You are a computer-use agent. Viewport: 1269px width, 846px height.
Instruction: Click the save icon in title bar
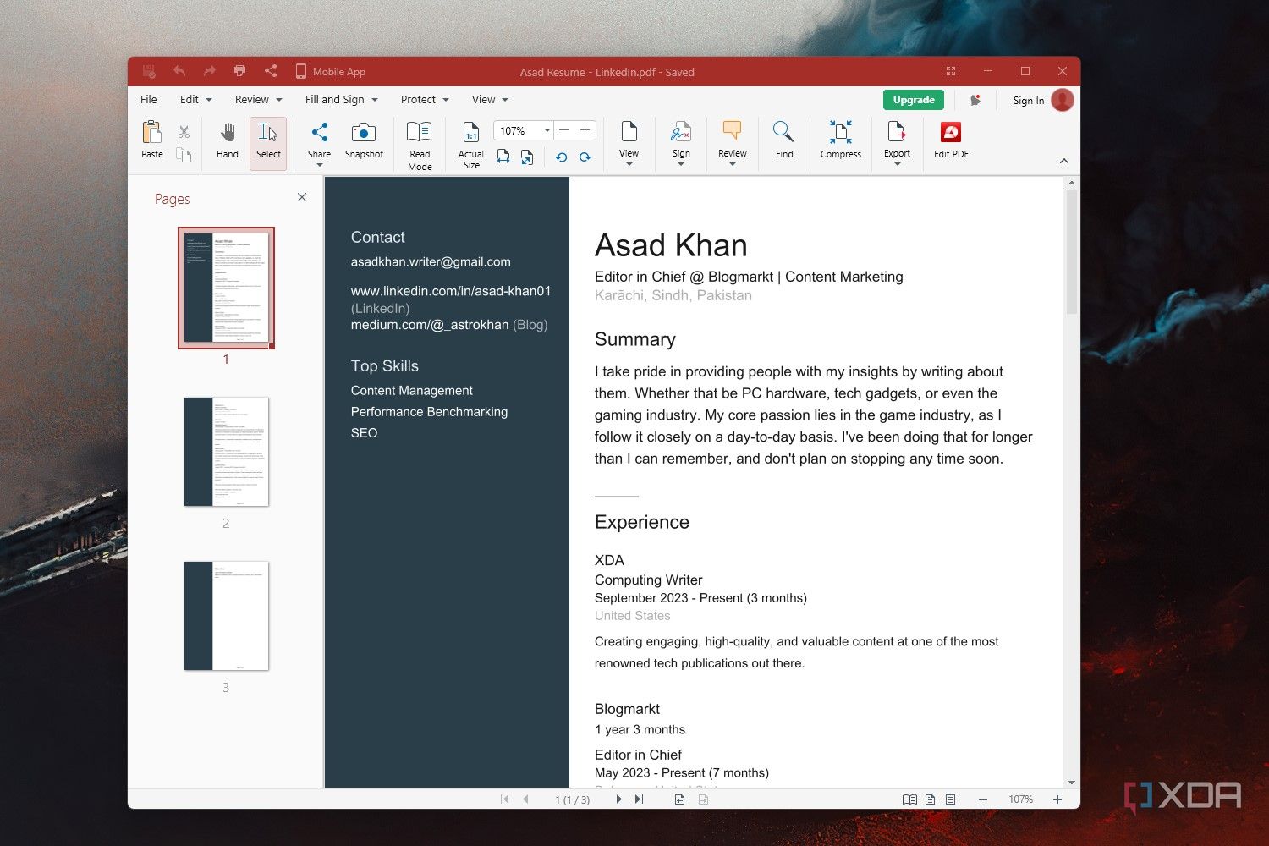[x=149, y=72]
